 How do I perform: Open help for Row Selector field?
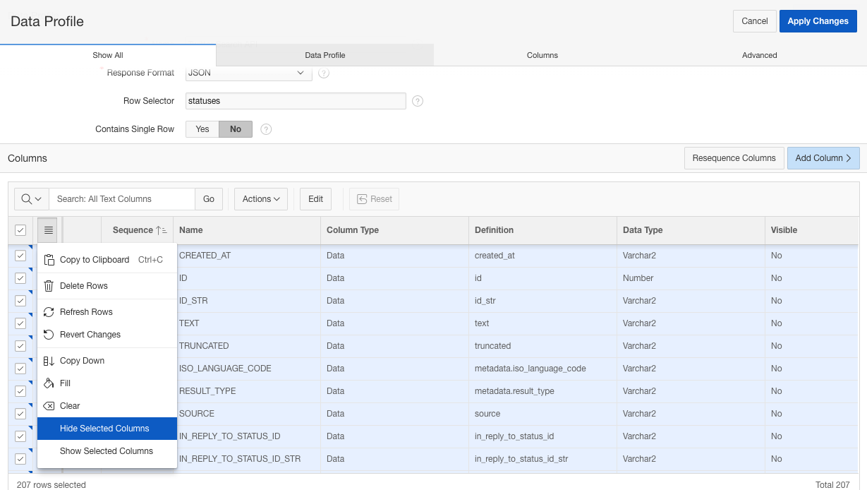(418, 101)
